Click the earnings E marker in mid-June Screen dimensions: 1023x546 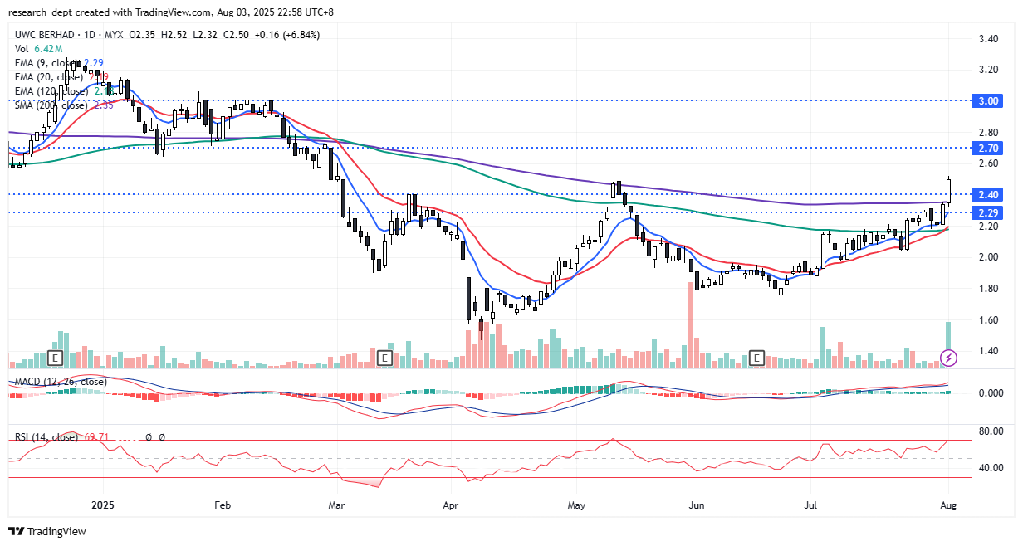tap(757, 358)
